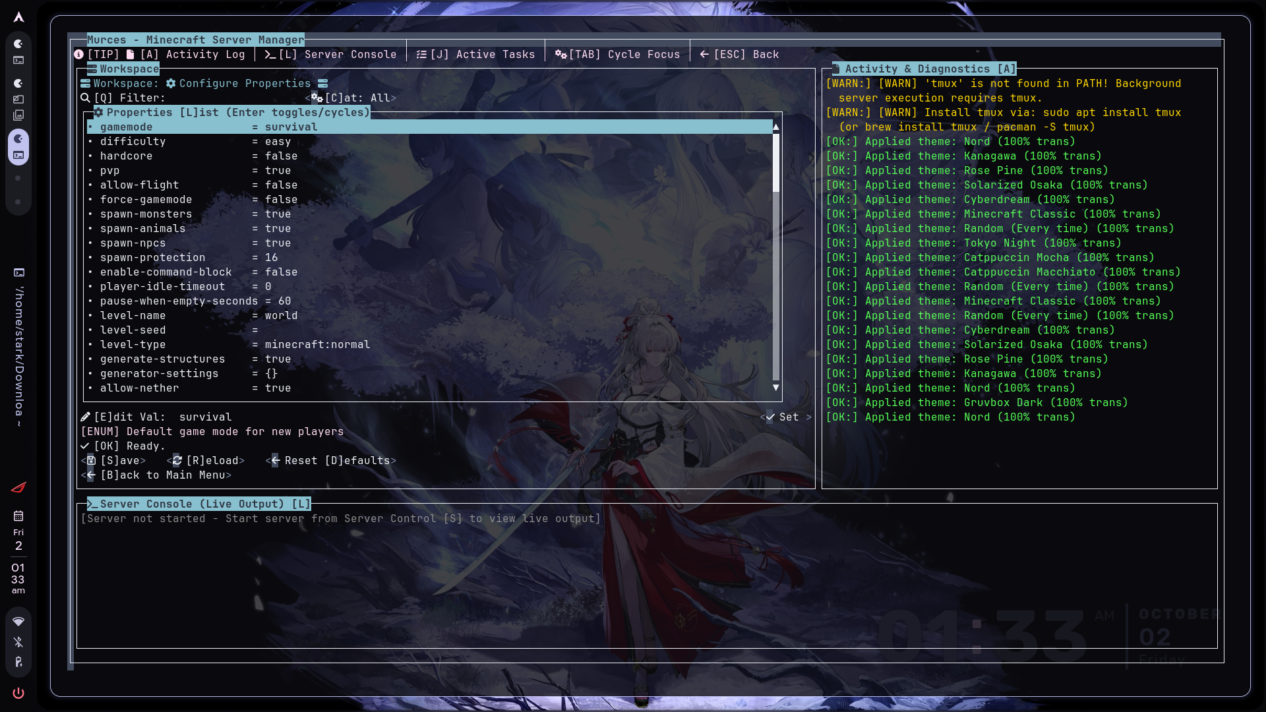Click log line Applied theme: Tokyo Night
This screenshot has width=1266, height=712.
coord(974,243)
